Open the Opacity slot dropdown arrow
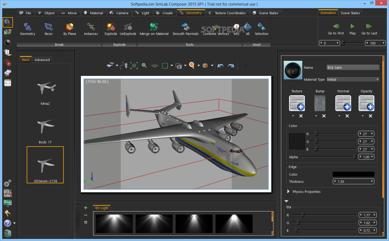 363,116
